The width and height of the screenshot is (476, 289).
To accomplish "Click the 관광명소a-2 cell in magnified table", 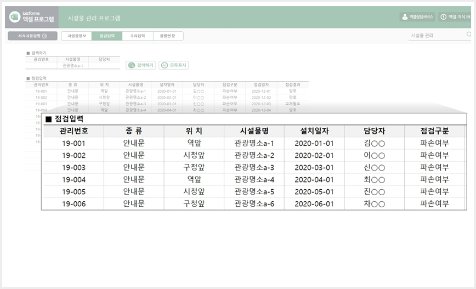I will pos(254,155).
